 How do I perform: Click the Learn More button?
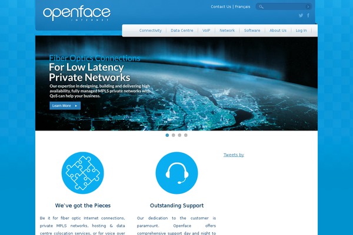coord(65,106)
